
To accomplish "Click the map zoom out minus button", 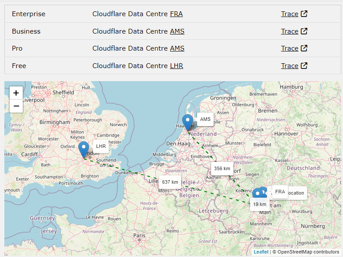I will click(16, 106).
